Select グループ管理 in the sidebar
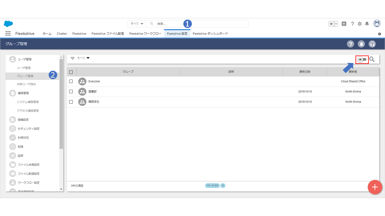 pyautogui.click(x=32, y=76)
